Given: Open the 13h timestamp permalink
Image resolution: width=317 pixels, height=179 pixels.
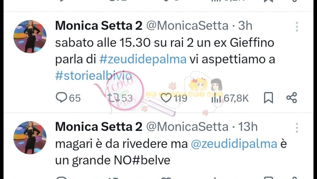Looking at the screenshot, I should (x=248, y=127).
